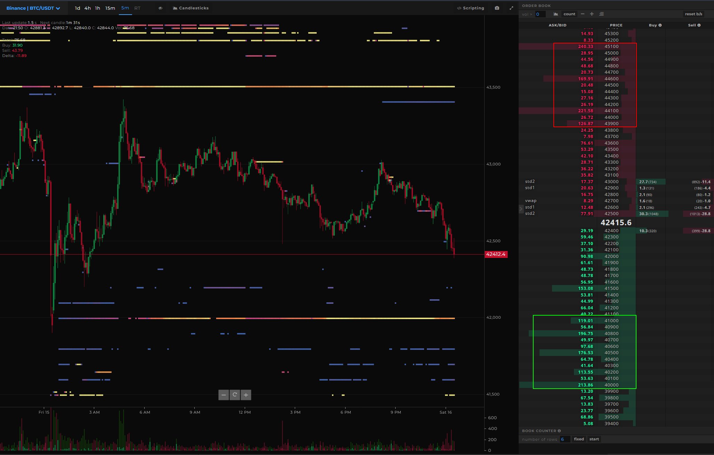The width and height of the screenshot is (714, 455).
Task: Toggle the crossed-eye visibility icon near Candlesticks
Action: tap(160, 8)
